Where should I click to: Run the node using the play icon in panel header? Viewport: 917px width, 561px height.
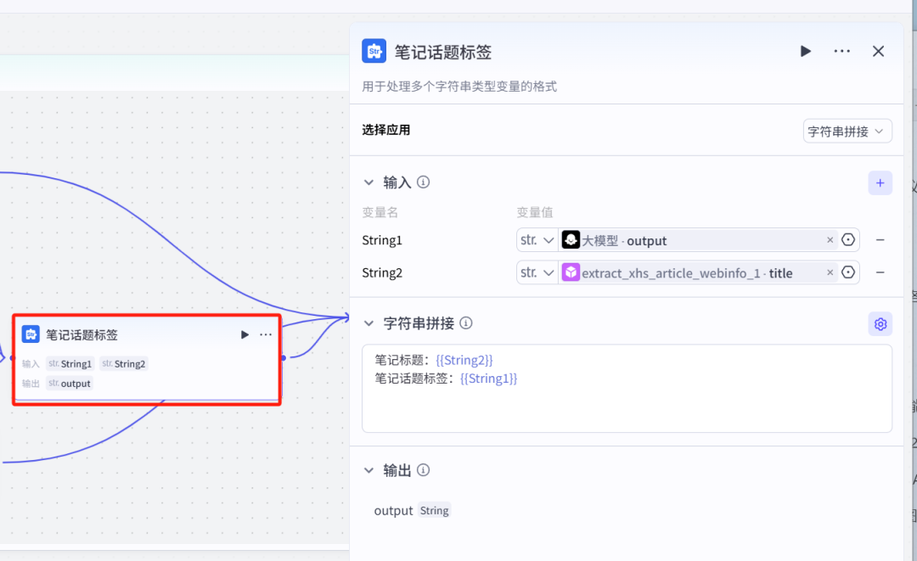805,51
